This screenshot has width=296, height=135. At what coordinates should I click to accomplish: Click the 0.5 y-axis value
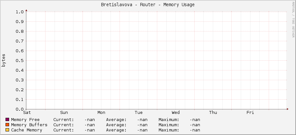pos(19,61)
